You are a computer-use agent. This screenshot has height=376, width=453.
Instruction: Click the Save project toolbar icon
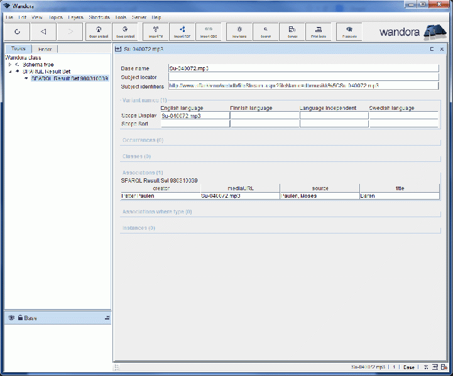tap(126, 31)
